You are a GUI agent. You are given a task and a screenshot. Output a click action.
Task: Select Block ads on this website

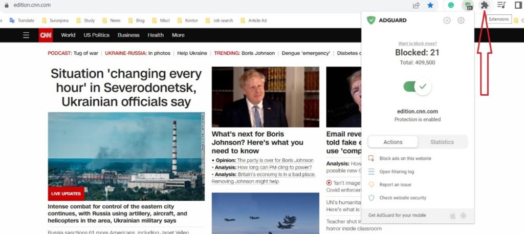pos(405,158)
